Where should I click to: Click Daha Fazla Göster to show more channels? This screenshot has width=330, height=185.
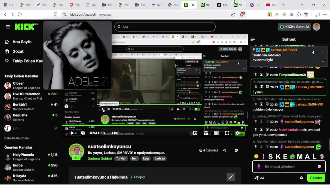17,138
